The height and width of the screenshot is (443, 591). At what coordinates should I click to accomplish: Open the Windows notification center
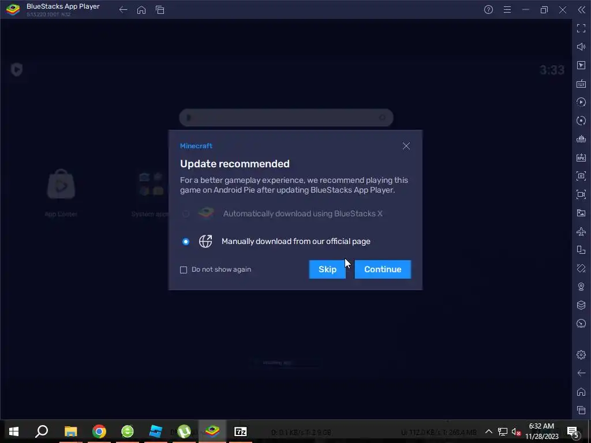coord(573,432)
